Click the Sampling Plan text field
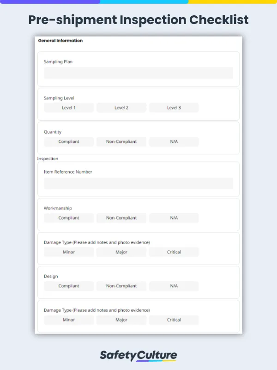Image resolution: width=277 pixels, height=370 pixels. (x=138, y=73)
